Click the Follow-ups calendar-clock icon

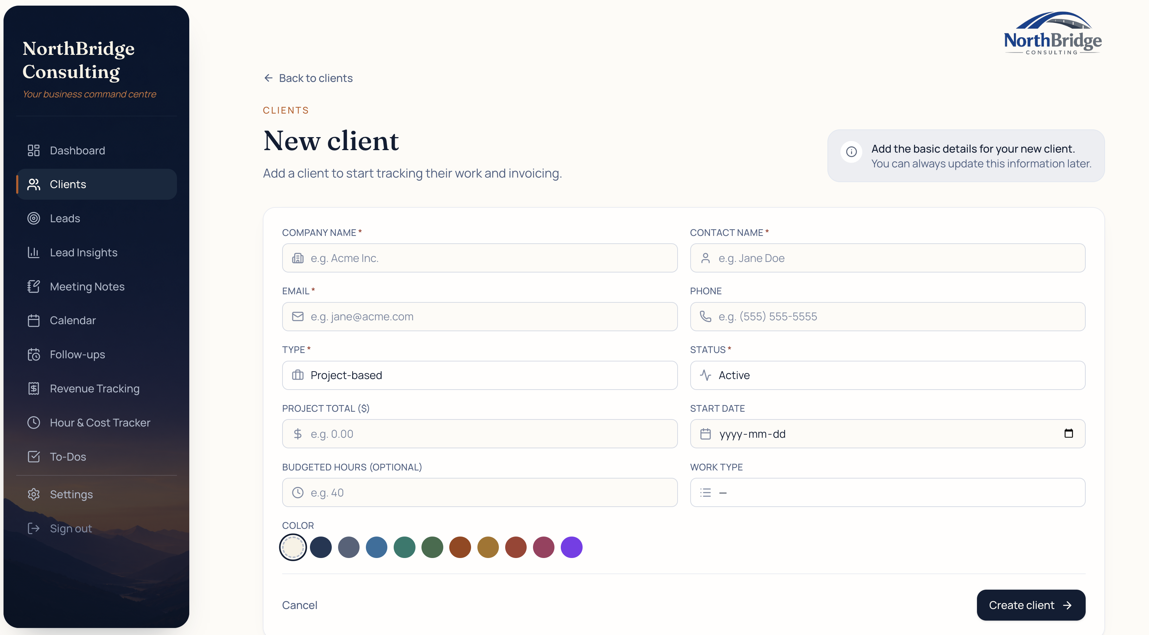(33, 354)
